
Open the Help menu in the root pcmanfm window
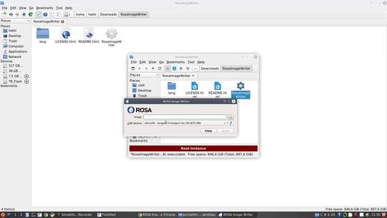201,62
